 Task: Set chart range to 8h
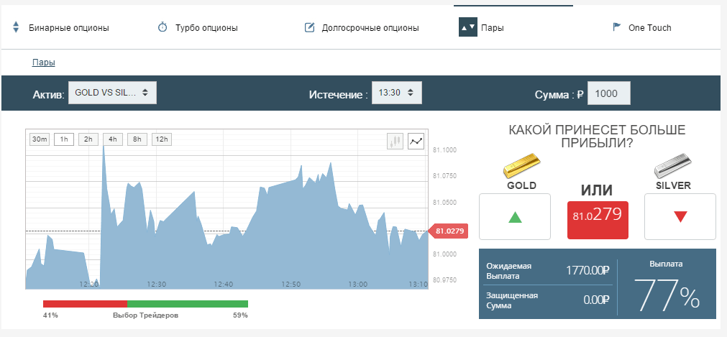point(137,139)
